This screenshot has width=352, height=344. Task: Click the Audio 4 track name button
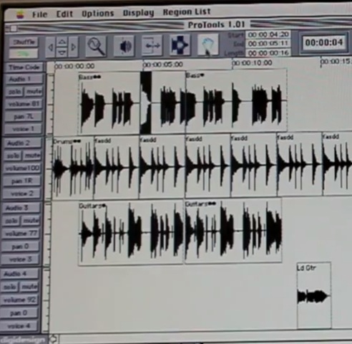pyautogui.click(x=19, y=274)
